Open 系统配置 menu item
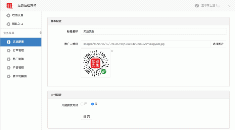The height and width of the screenshot is (130, 235). 21,42
